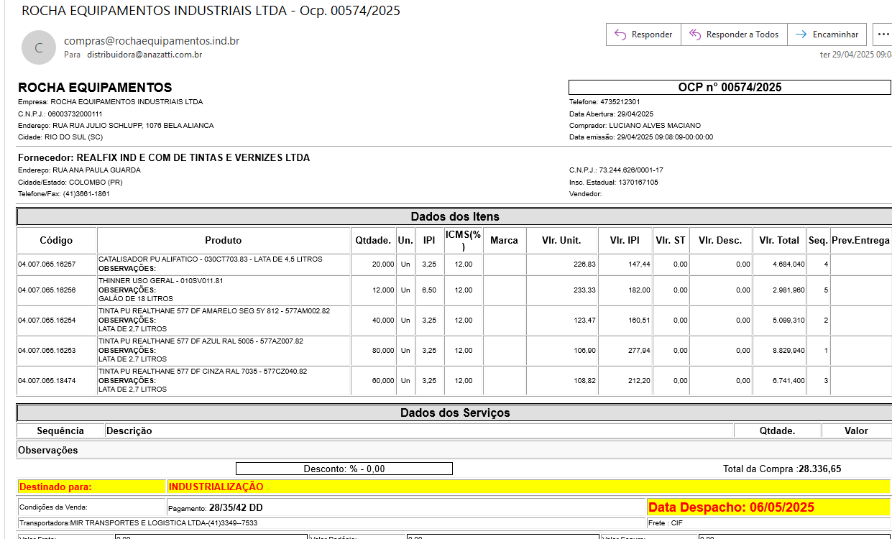Image resolution: width=892 pixels, height=539 pixels.
Task: Click the yellow INDUSTRIALIZAÇÃO text
Action: pyautogui.click(x=216, y=487)
